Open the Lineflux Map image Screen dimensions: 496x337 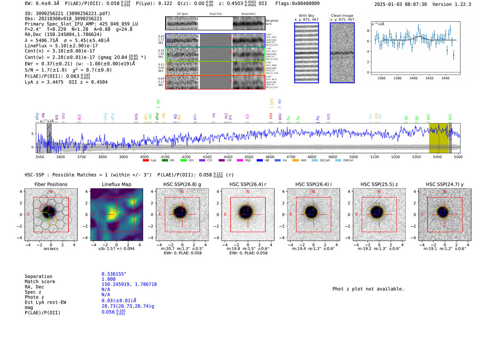click(117, 215)
